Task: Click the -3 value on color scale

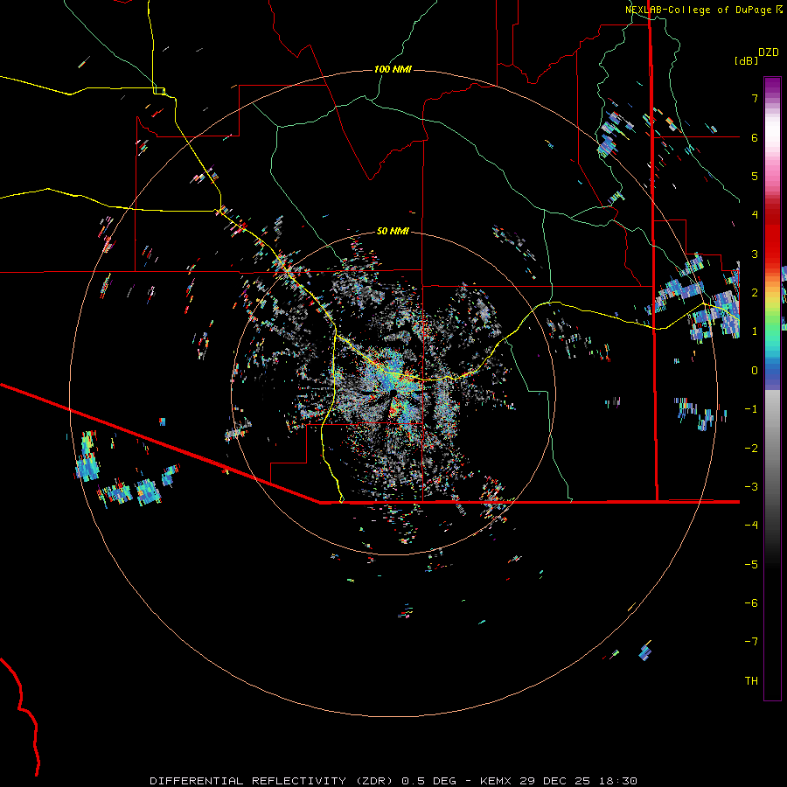Action: pos(751,487)
